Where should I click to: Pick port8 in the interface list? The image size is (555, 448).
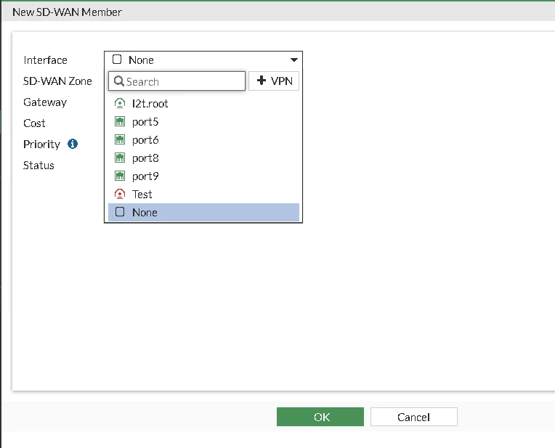203,158
